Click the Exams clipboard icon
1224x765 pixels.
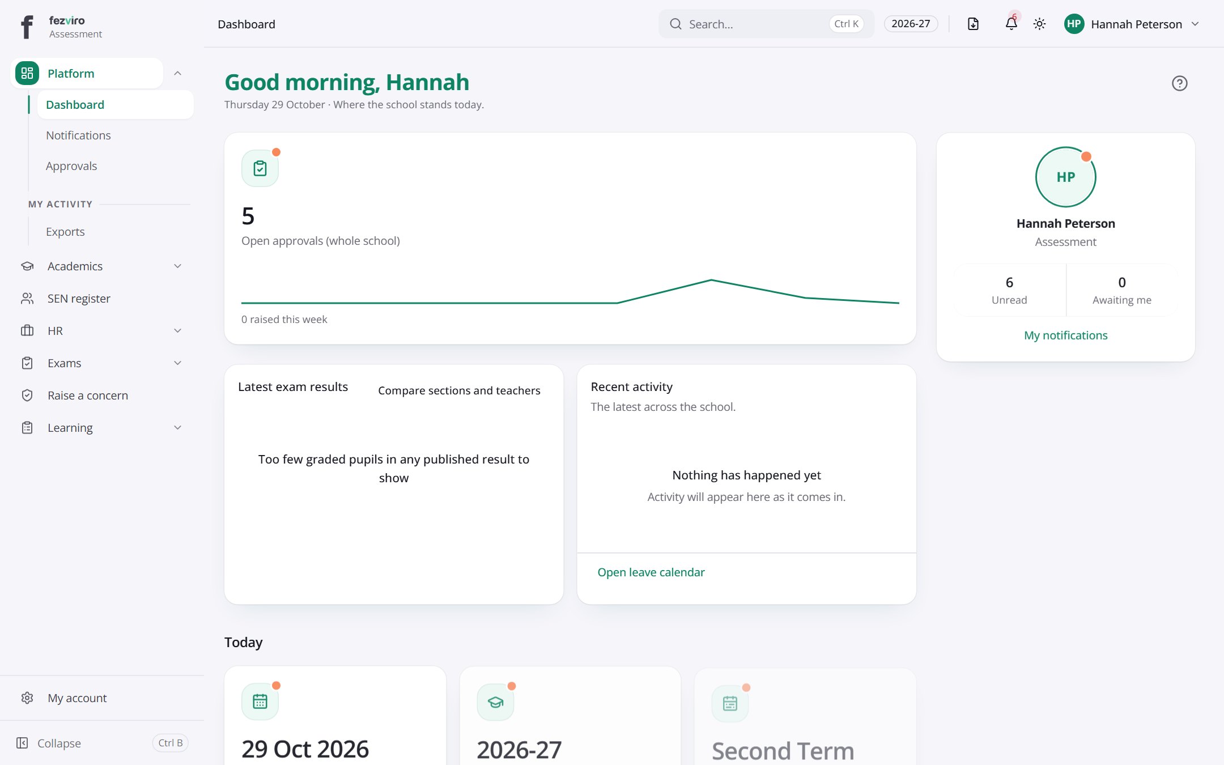tap(27, 363)
